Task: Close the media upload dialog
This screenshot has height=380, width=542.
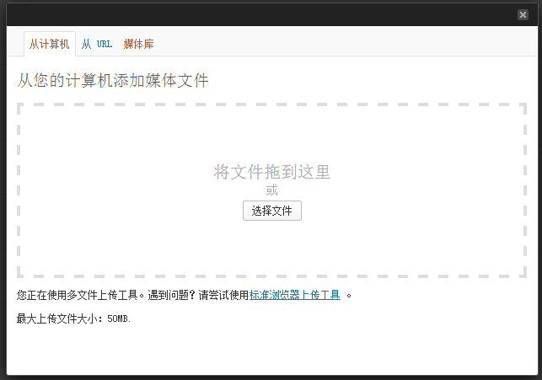Action: pos(523,14)
